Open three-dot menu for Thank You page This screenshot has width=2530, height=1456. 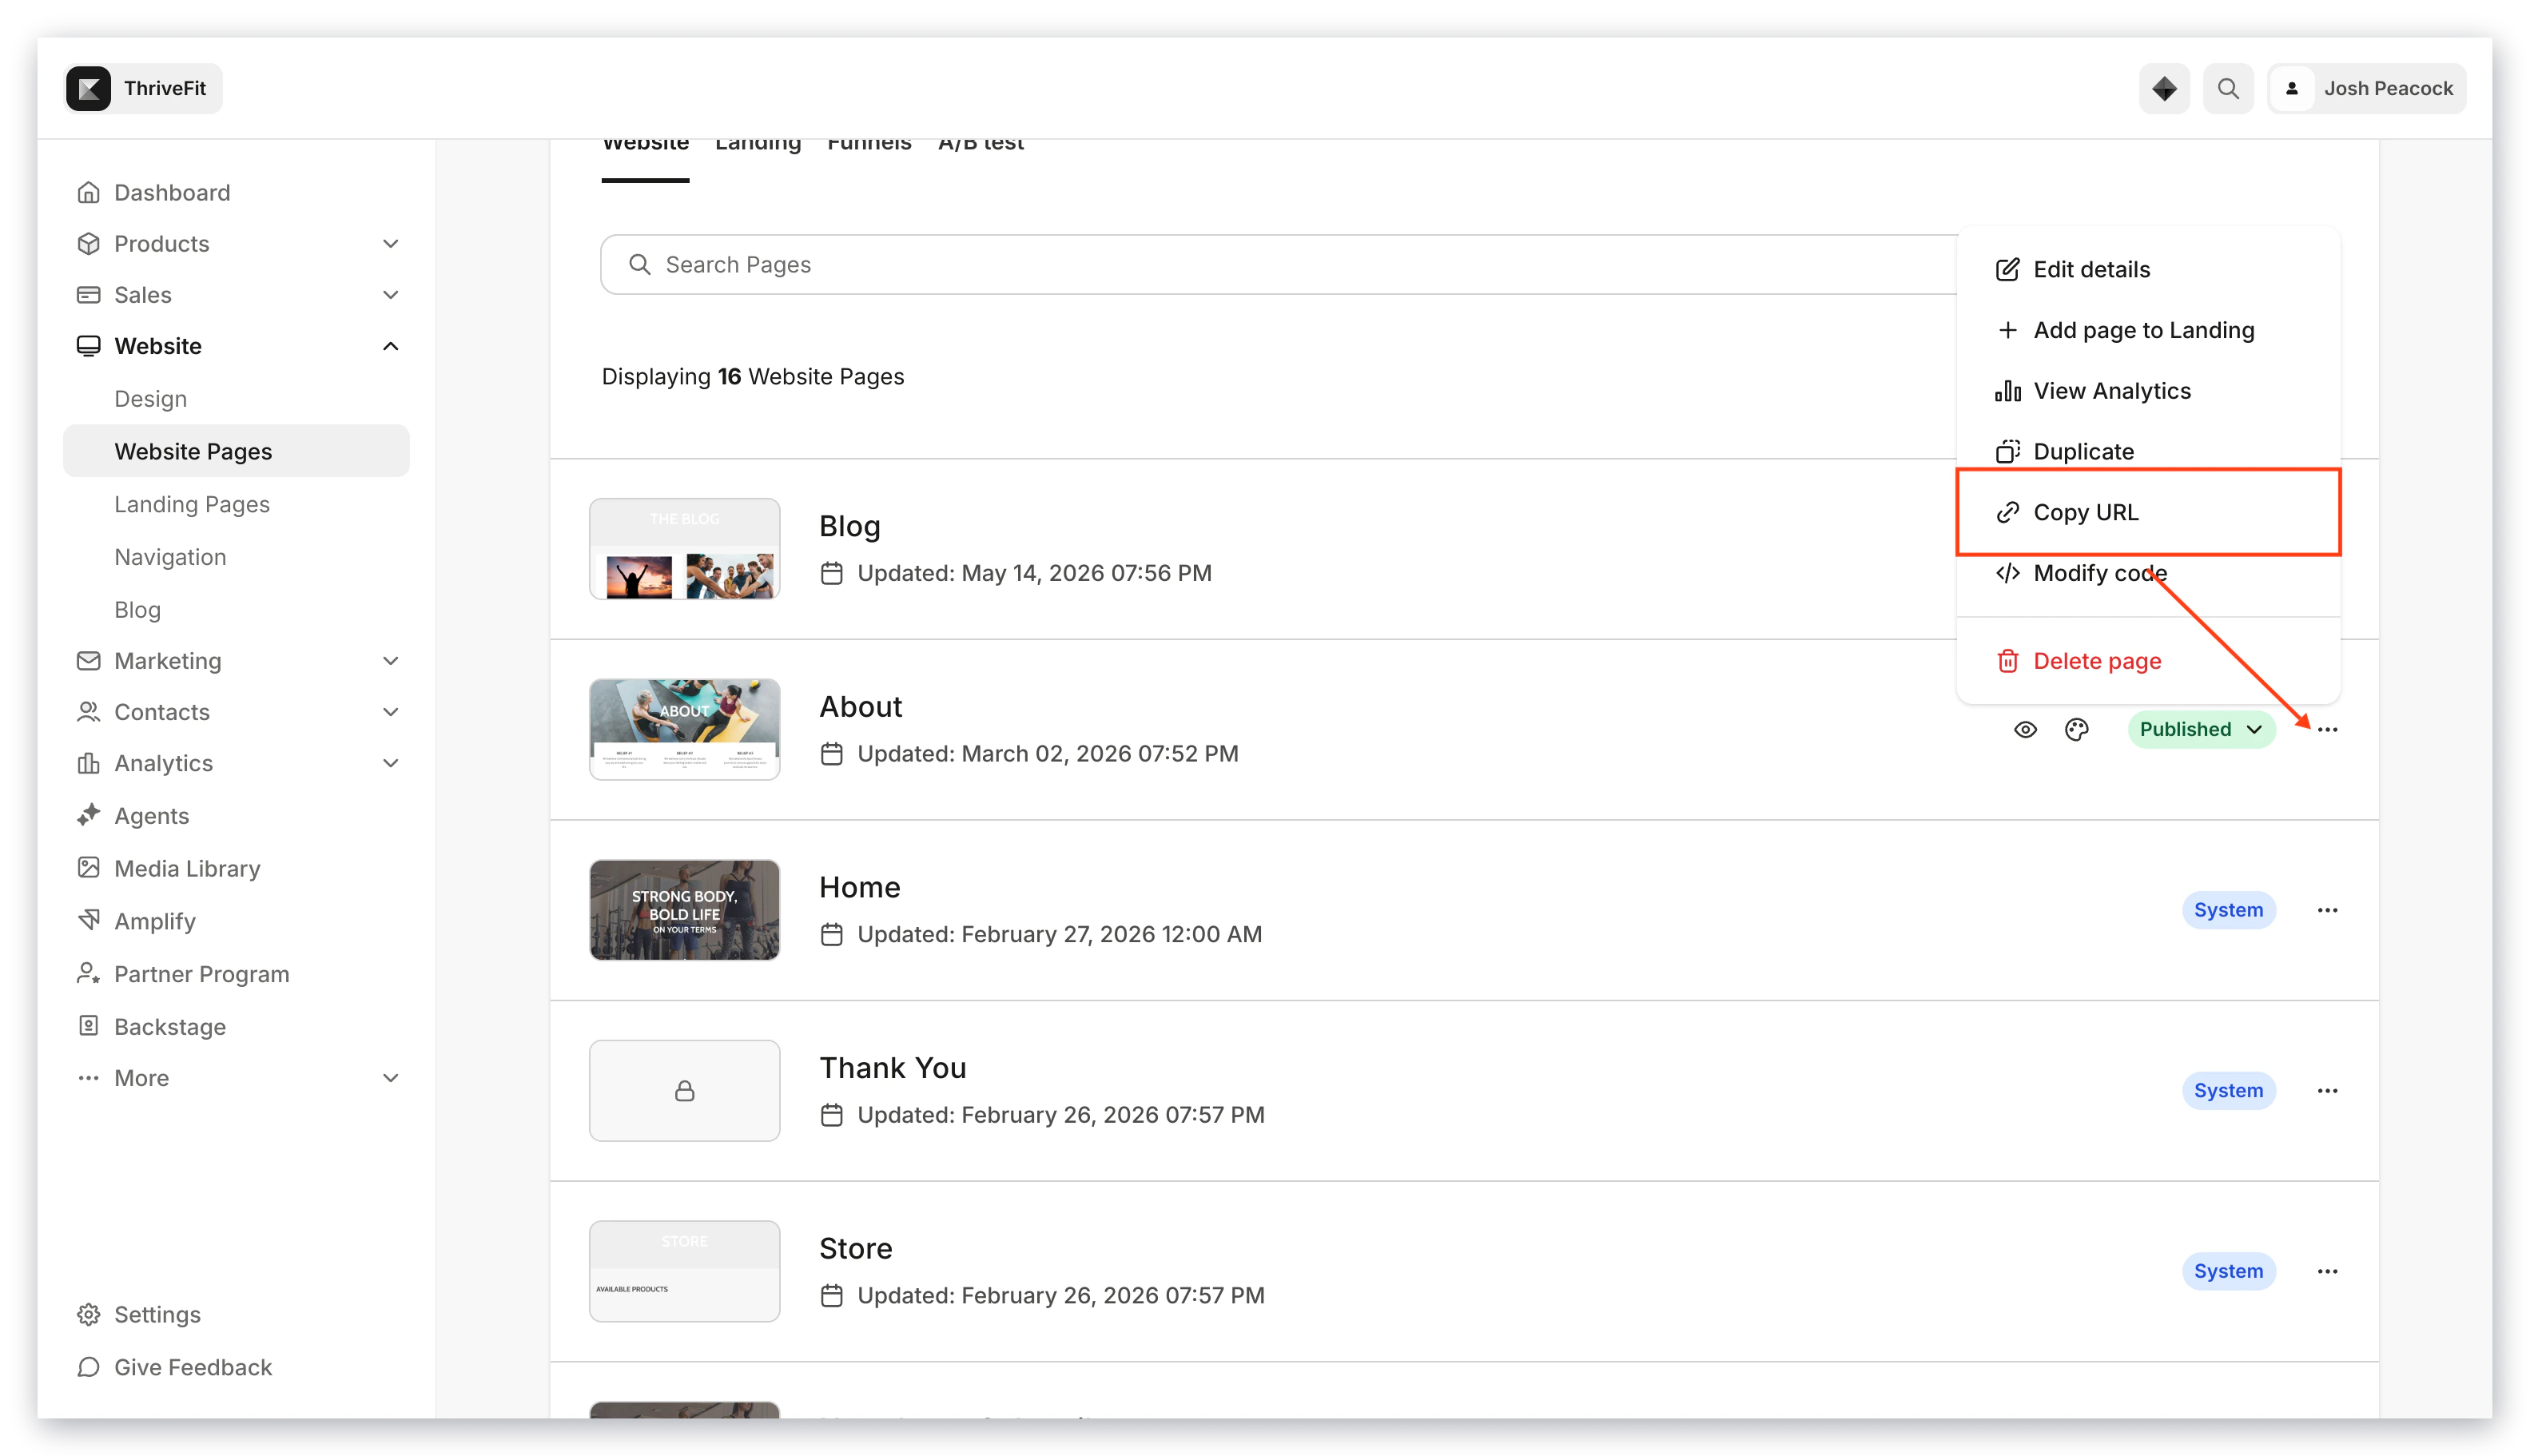(2326, 1090)
